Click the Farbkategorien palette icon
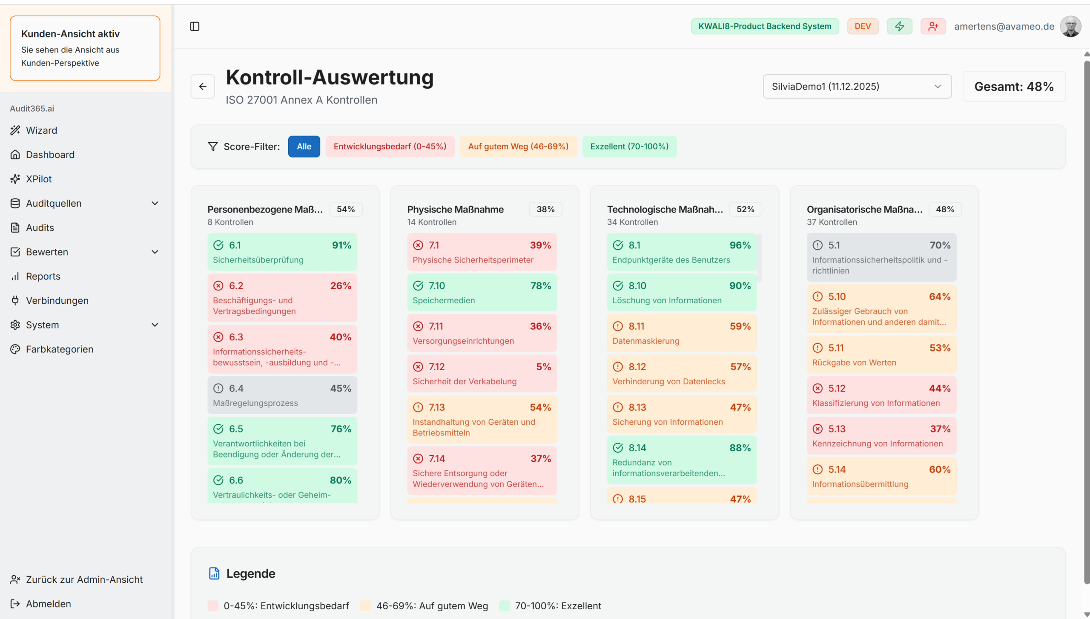1090x619 pixels. [15, 349]
